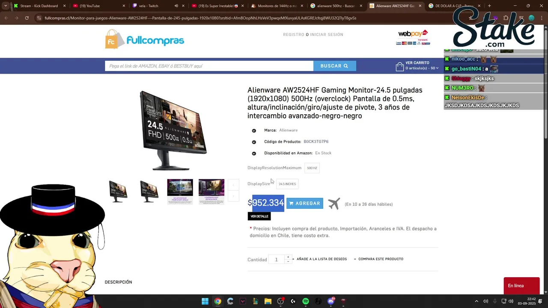
Task: Click the speaker mute icon on Twitch tab
Action: pyautogui.click(x=176, y=6)
